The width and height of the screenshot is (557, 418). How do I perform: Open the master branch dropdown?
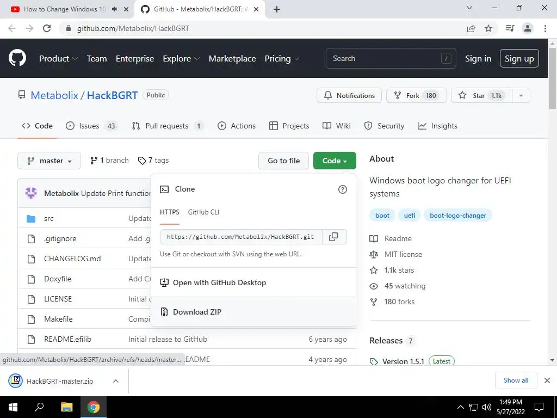[49, 161]
